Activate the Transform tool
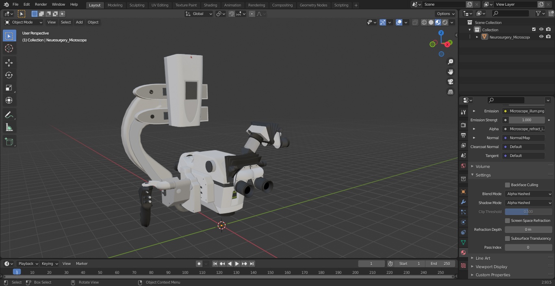This screenshot has width=555, height=286. coord(9,100)
